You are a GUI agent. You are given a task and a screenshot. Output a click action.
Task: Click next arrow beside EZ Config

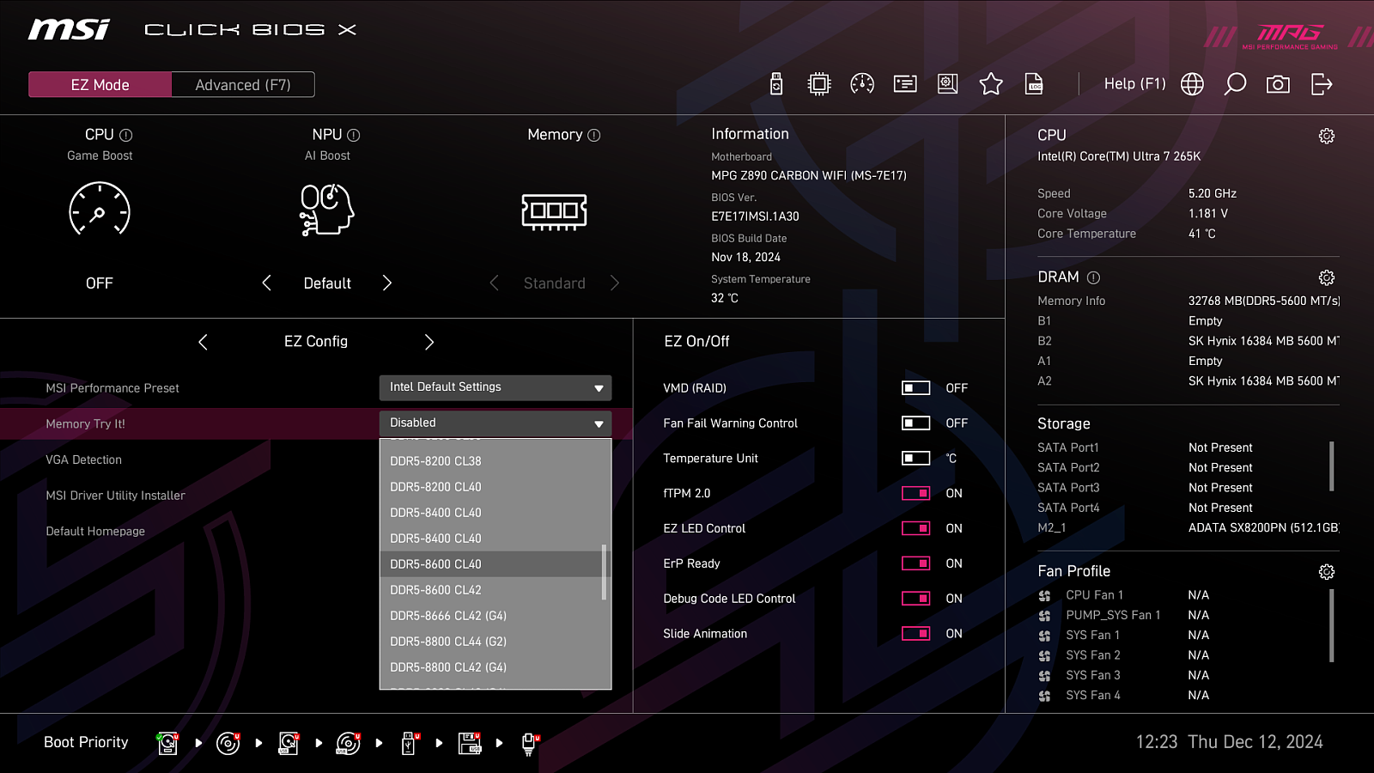coord(429,342)
